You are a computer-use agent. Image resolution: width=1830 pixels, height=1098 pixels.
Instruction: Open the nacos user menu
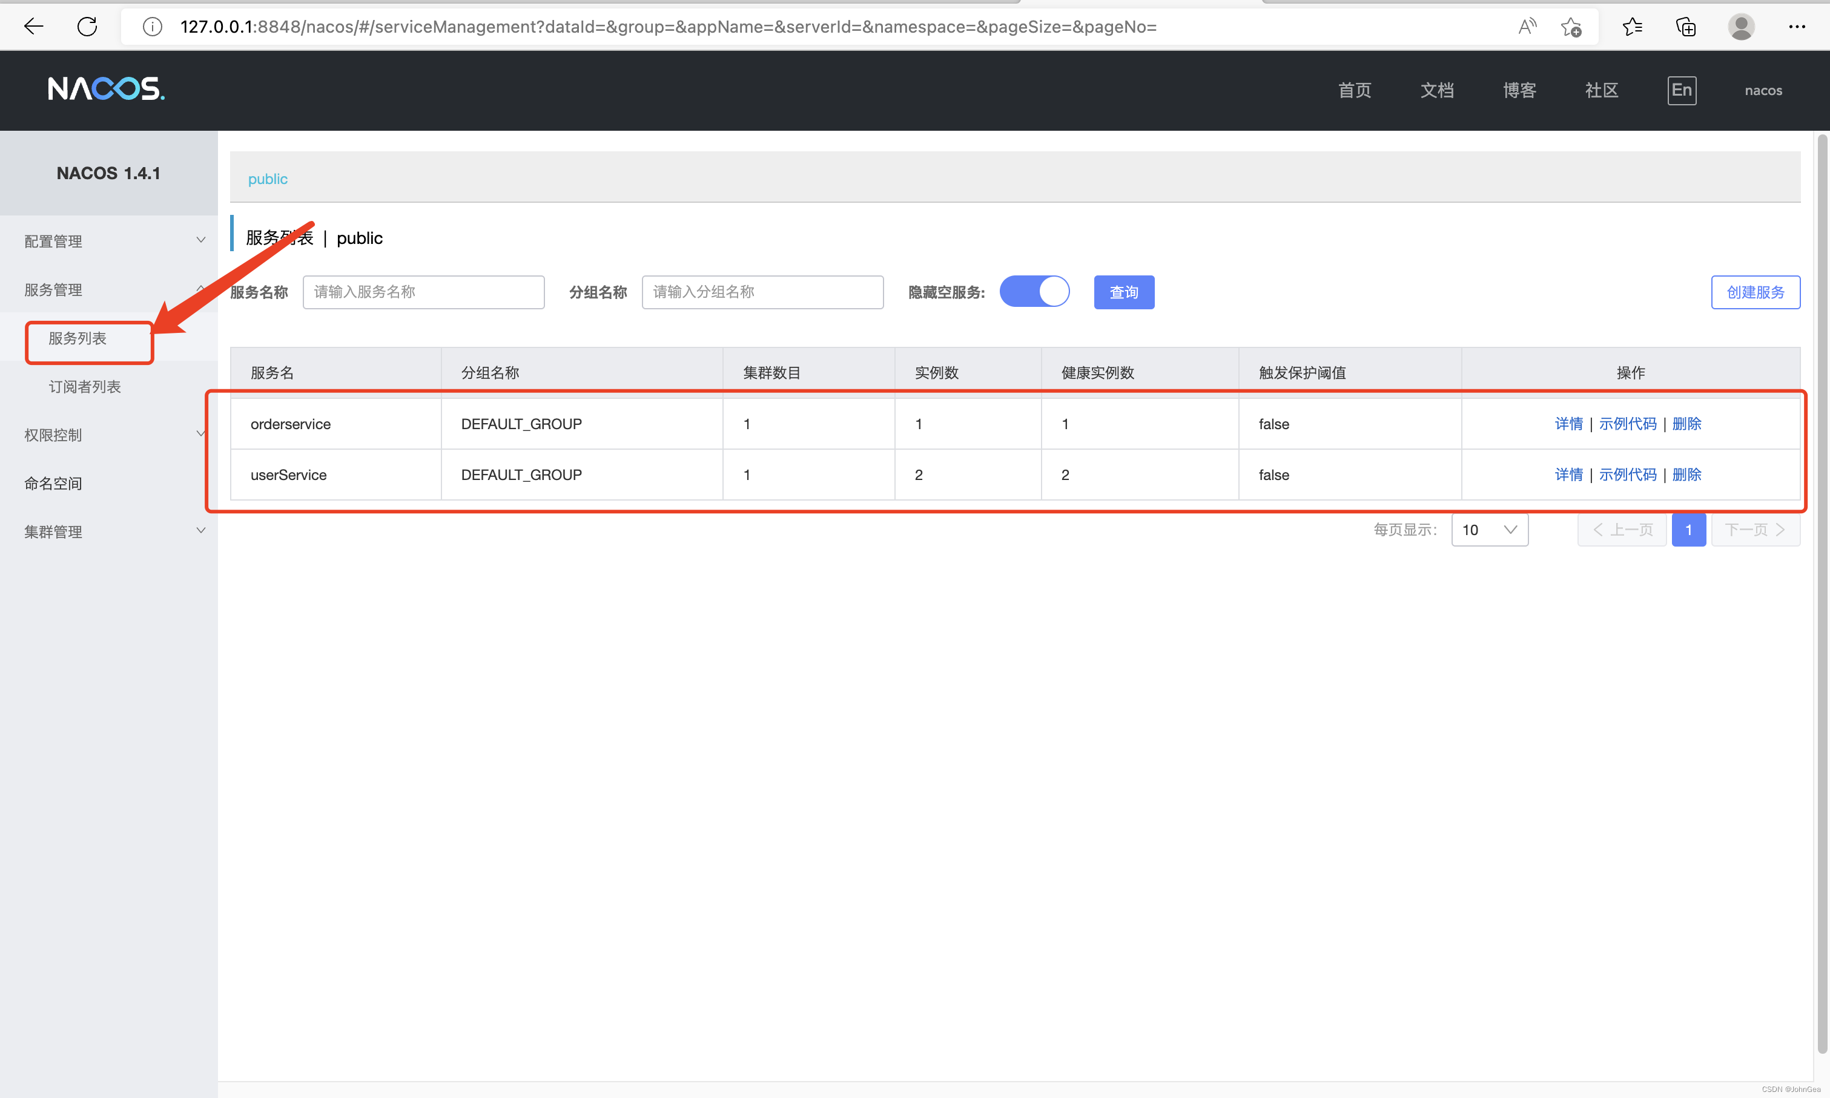(x=1763, y=90)
